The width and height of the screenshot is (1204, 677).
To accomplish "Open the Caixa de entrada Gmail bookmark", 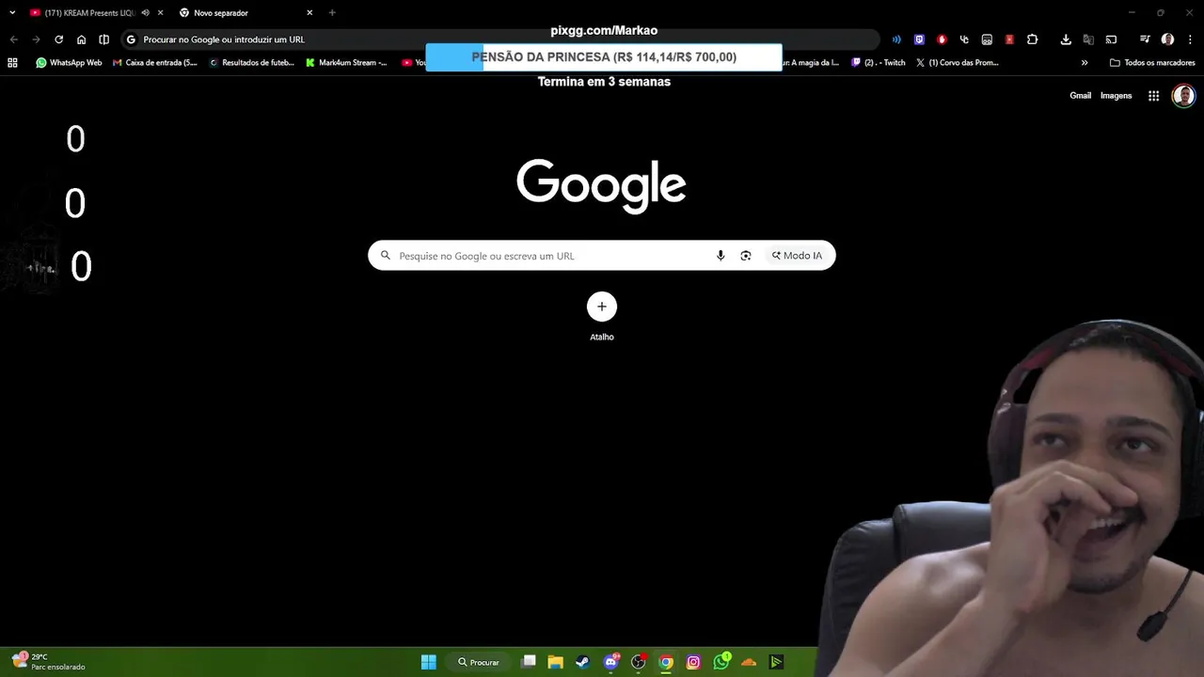I will pos(155,63).
